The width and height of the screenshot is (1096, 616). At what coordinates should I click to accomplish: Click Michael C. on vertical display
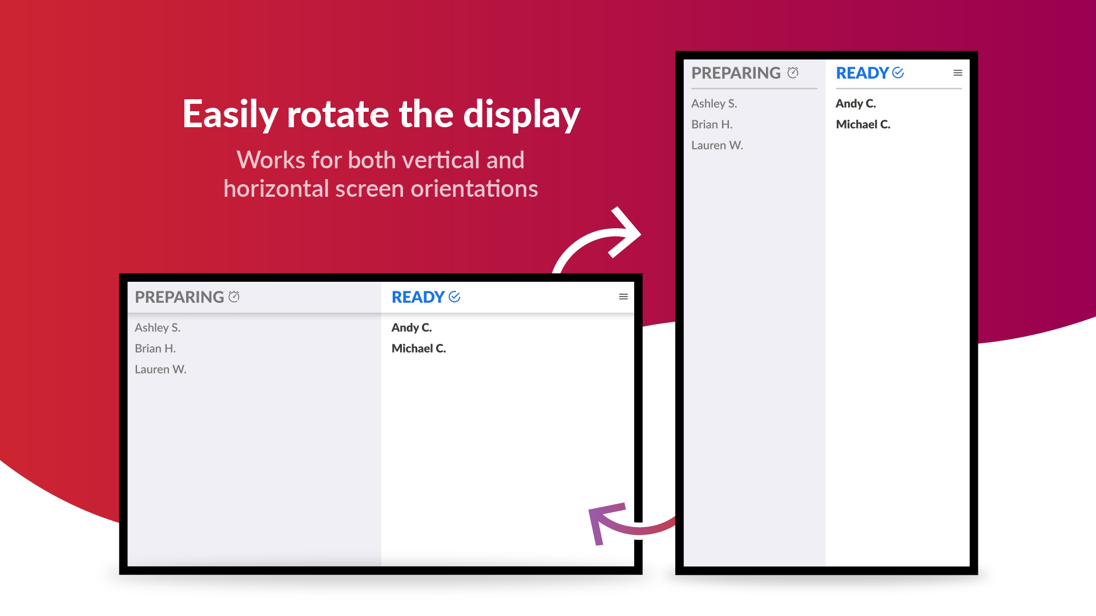click(x=863, y=124)
